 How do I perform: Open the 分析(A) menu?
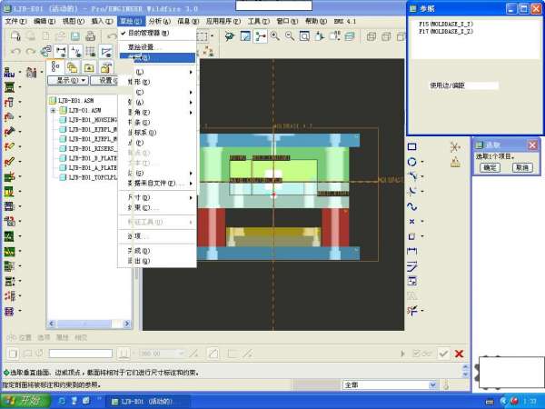(160, 21)
